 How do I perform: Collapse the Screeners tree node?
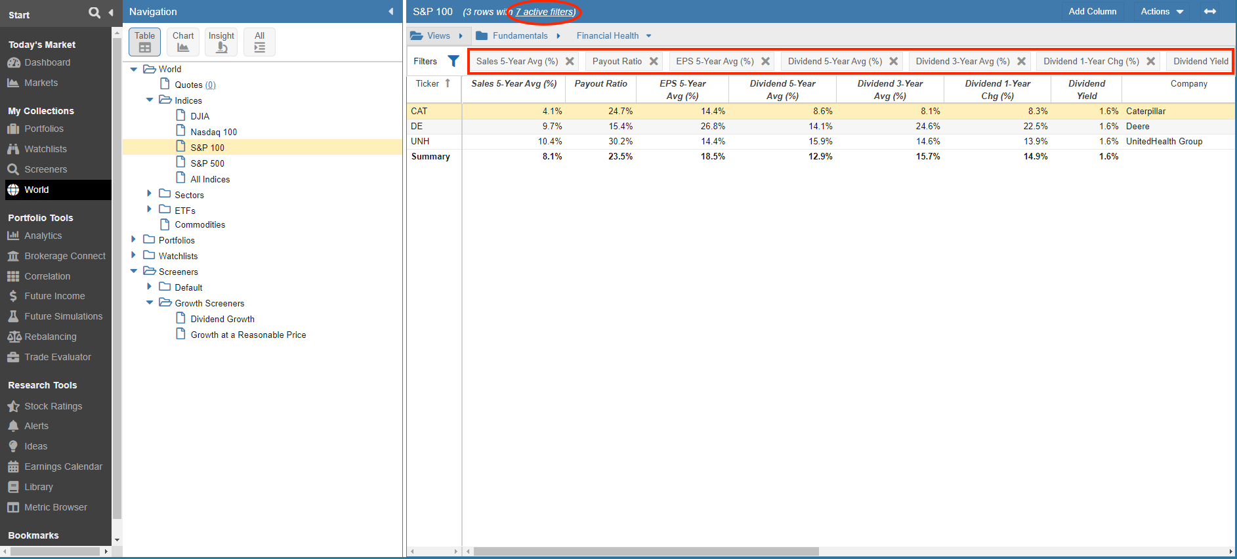click(x=134, y=271)
